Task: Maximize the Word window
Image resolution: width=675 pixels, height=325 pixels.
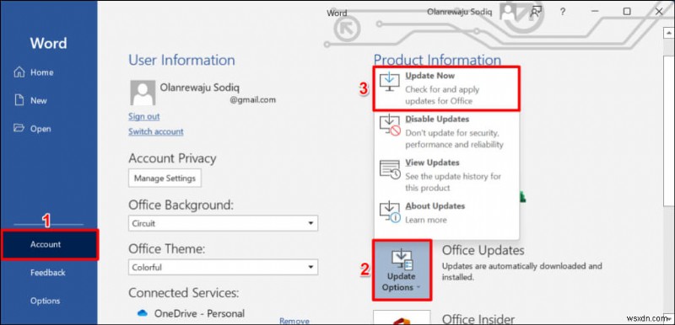Action: click(627, 12)
